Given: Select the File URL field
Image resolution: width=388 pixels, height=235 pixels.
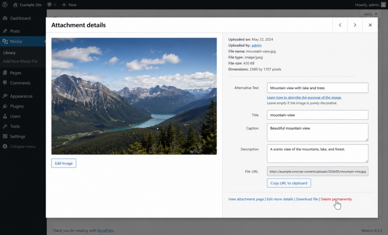Looking at the screenshot, I should (318, 171).
